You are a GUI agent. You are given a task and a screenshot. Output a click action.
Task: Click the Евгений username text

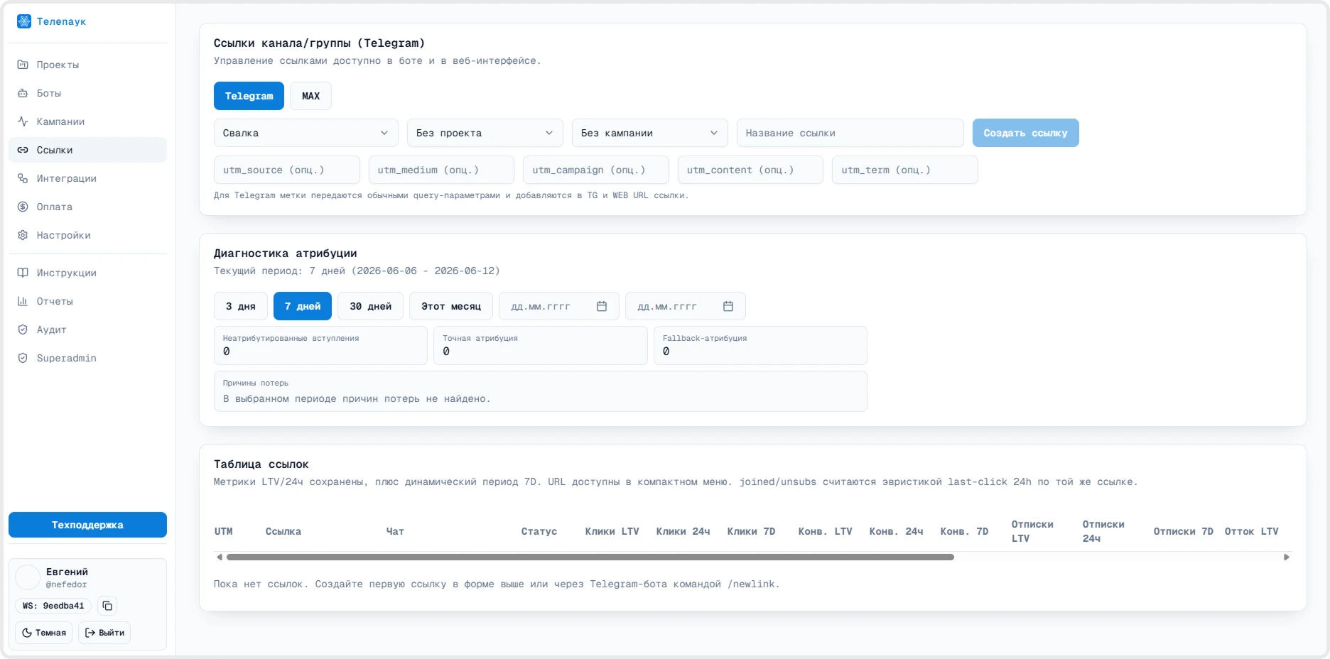pyautogui.click(x=67, y=572)
